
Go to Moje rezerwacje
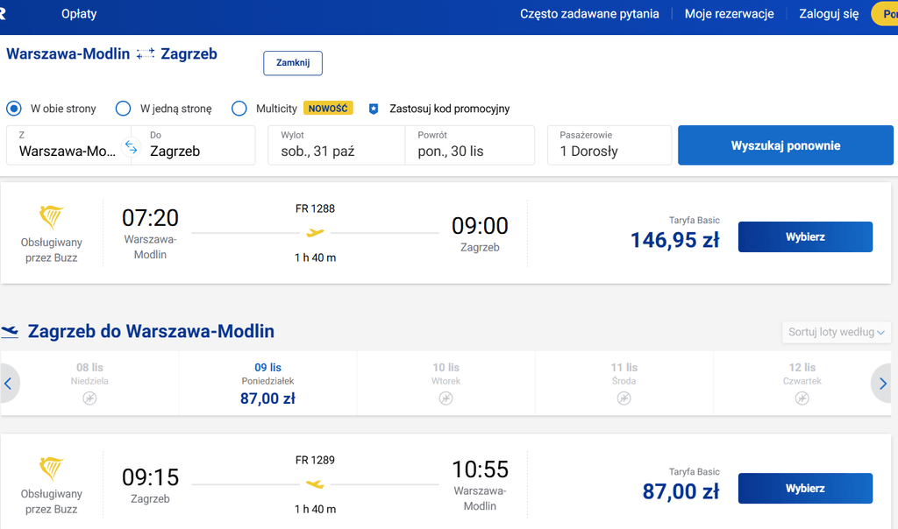pos(729,14)
